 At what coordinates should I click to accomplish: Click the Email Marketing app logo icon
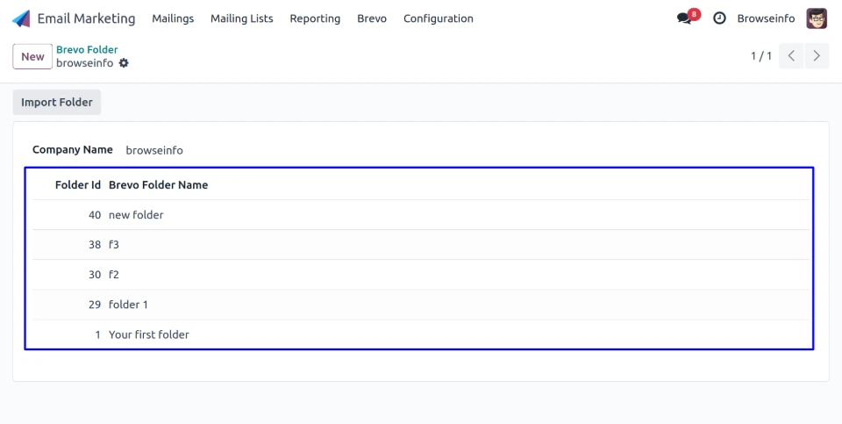tap(21, 18)
